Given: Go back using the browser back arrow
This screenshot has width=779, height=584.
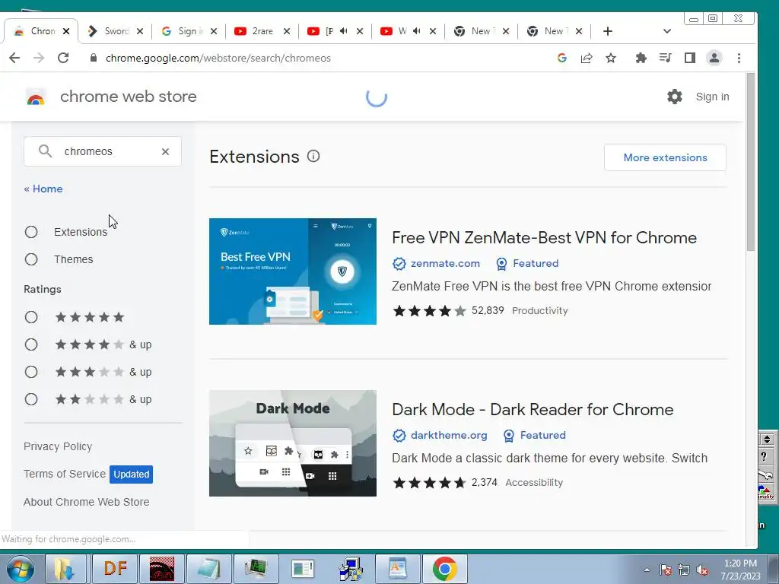Looking at the screenshot, I should coord(14,58).
